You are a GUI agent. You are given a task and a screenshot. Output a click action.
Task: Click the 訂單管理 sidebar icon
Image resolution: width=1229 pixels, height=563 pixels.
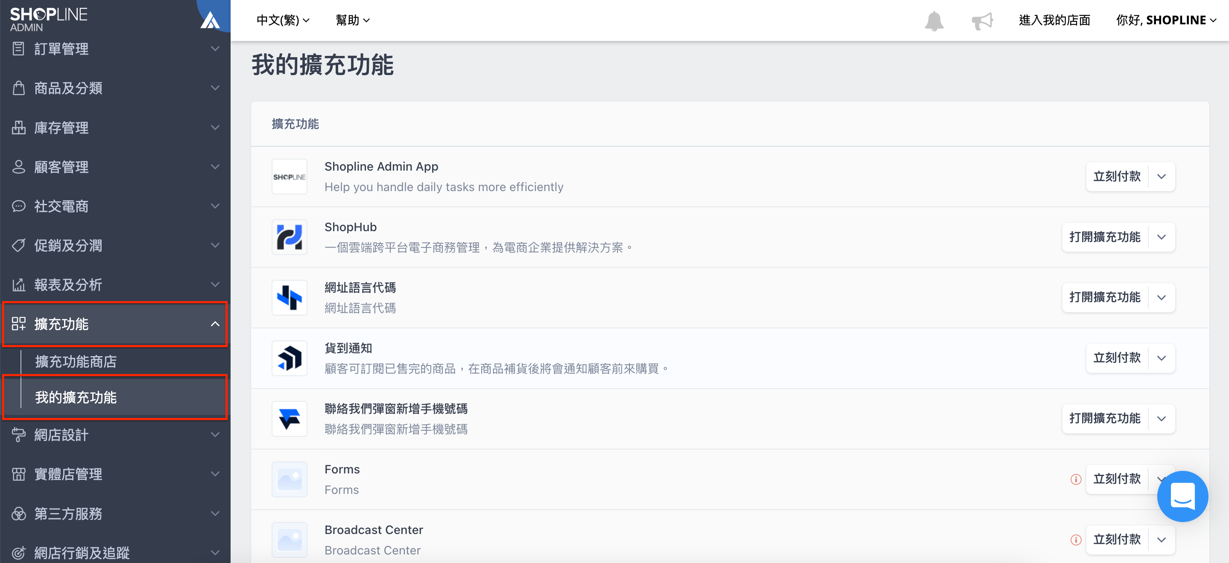18,49
